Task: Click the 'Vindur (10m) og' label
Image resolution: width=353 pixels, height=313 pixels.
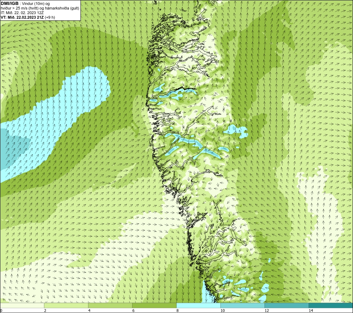Action: point(36,4)
